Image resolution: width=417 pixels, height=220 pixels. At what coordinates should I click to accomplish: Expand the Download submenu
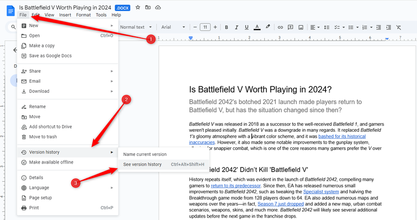coord(68,91)
